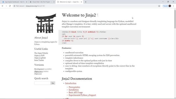Click the 'sandboxed execution' bullet

pos(74,53)
